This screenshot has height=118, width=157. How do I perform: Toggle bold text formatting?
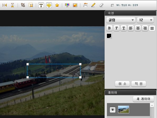coord(109,28)
